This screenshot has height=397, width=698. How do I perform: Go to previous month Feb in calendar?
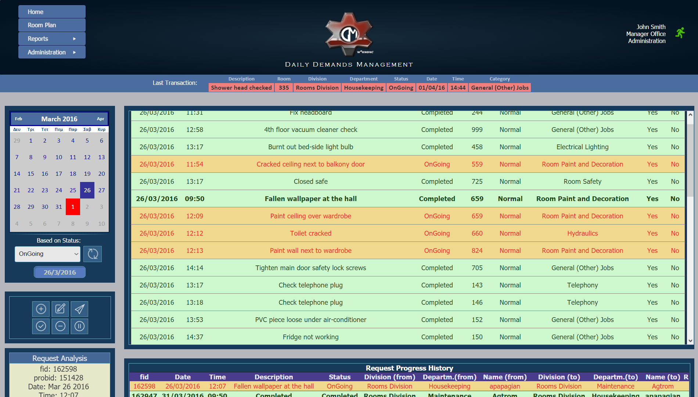(18, 119)
